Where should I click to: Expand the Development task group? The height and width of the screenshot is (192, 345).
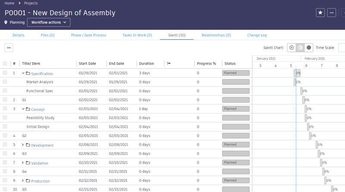[x=23, y=145]
